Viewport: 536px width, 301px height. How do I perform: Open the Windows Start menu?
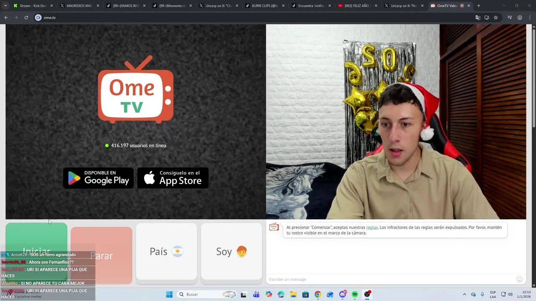coord(169,294)
